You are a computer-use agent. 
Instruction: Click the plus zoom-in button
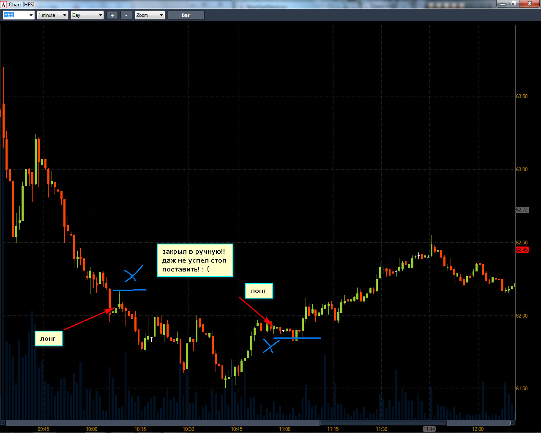[112, 15]
